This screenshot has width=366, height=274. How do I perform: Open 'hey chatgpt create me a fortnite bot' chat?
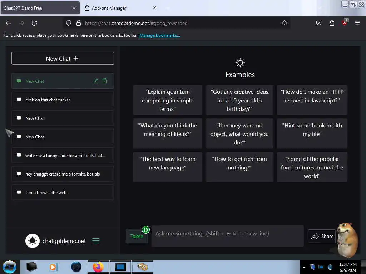[63, 174]
